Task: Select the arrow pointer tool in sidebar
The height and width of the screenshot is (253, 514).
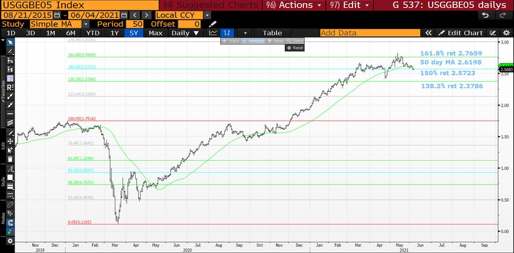Action: pos(10,42)
